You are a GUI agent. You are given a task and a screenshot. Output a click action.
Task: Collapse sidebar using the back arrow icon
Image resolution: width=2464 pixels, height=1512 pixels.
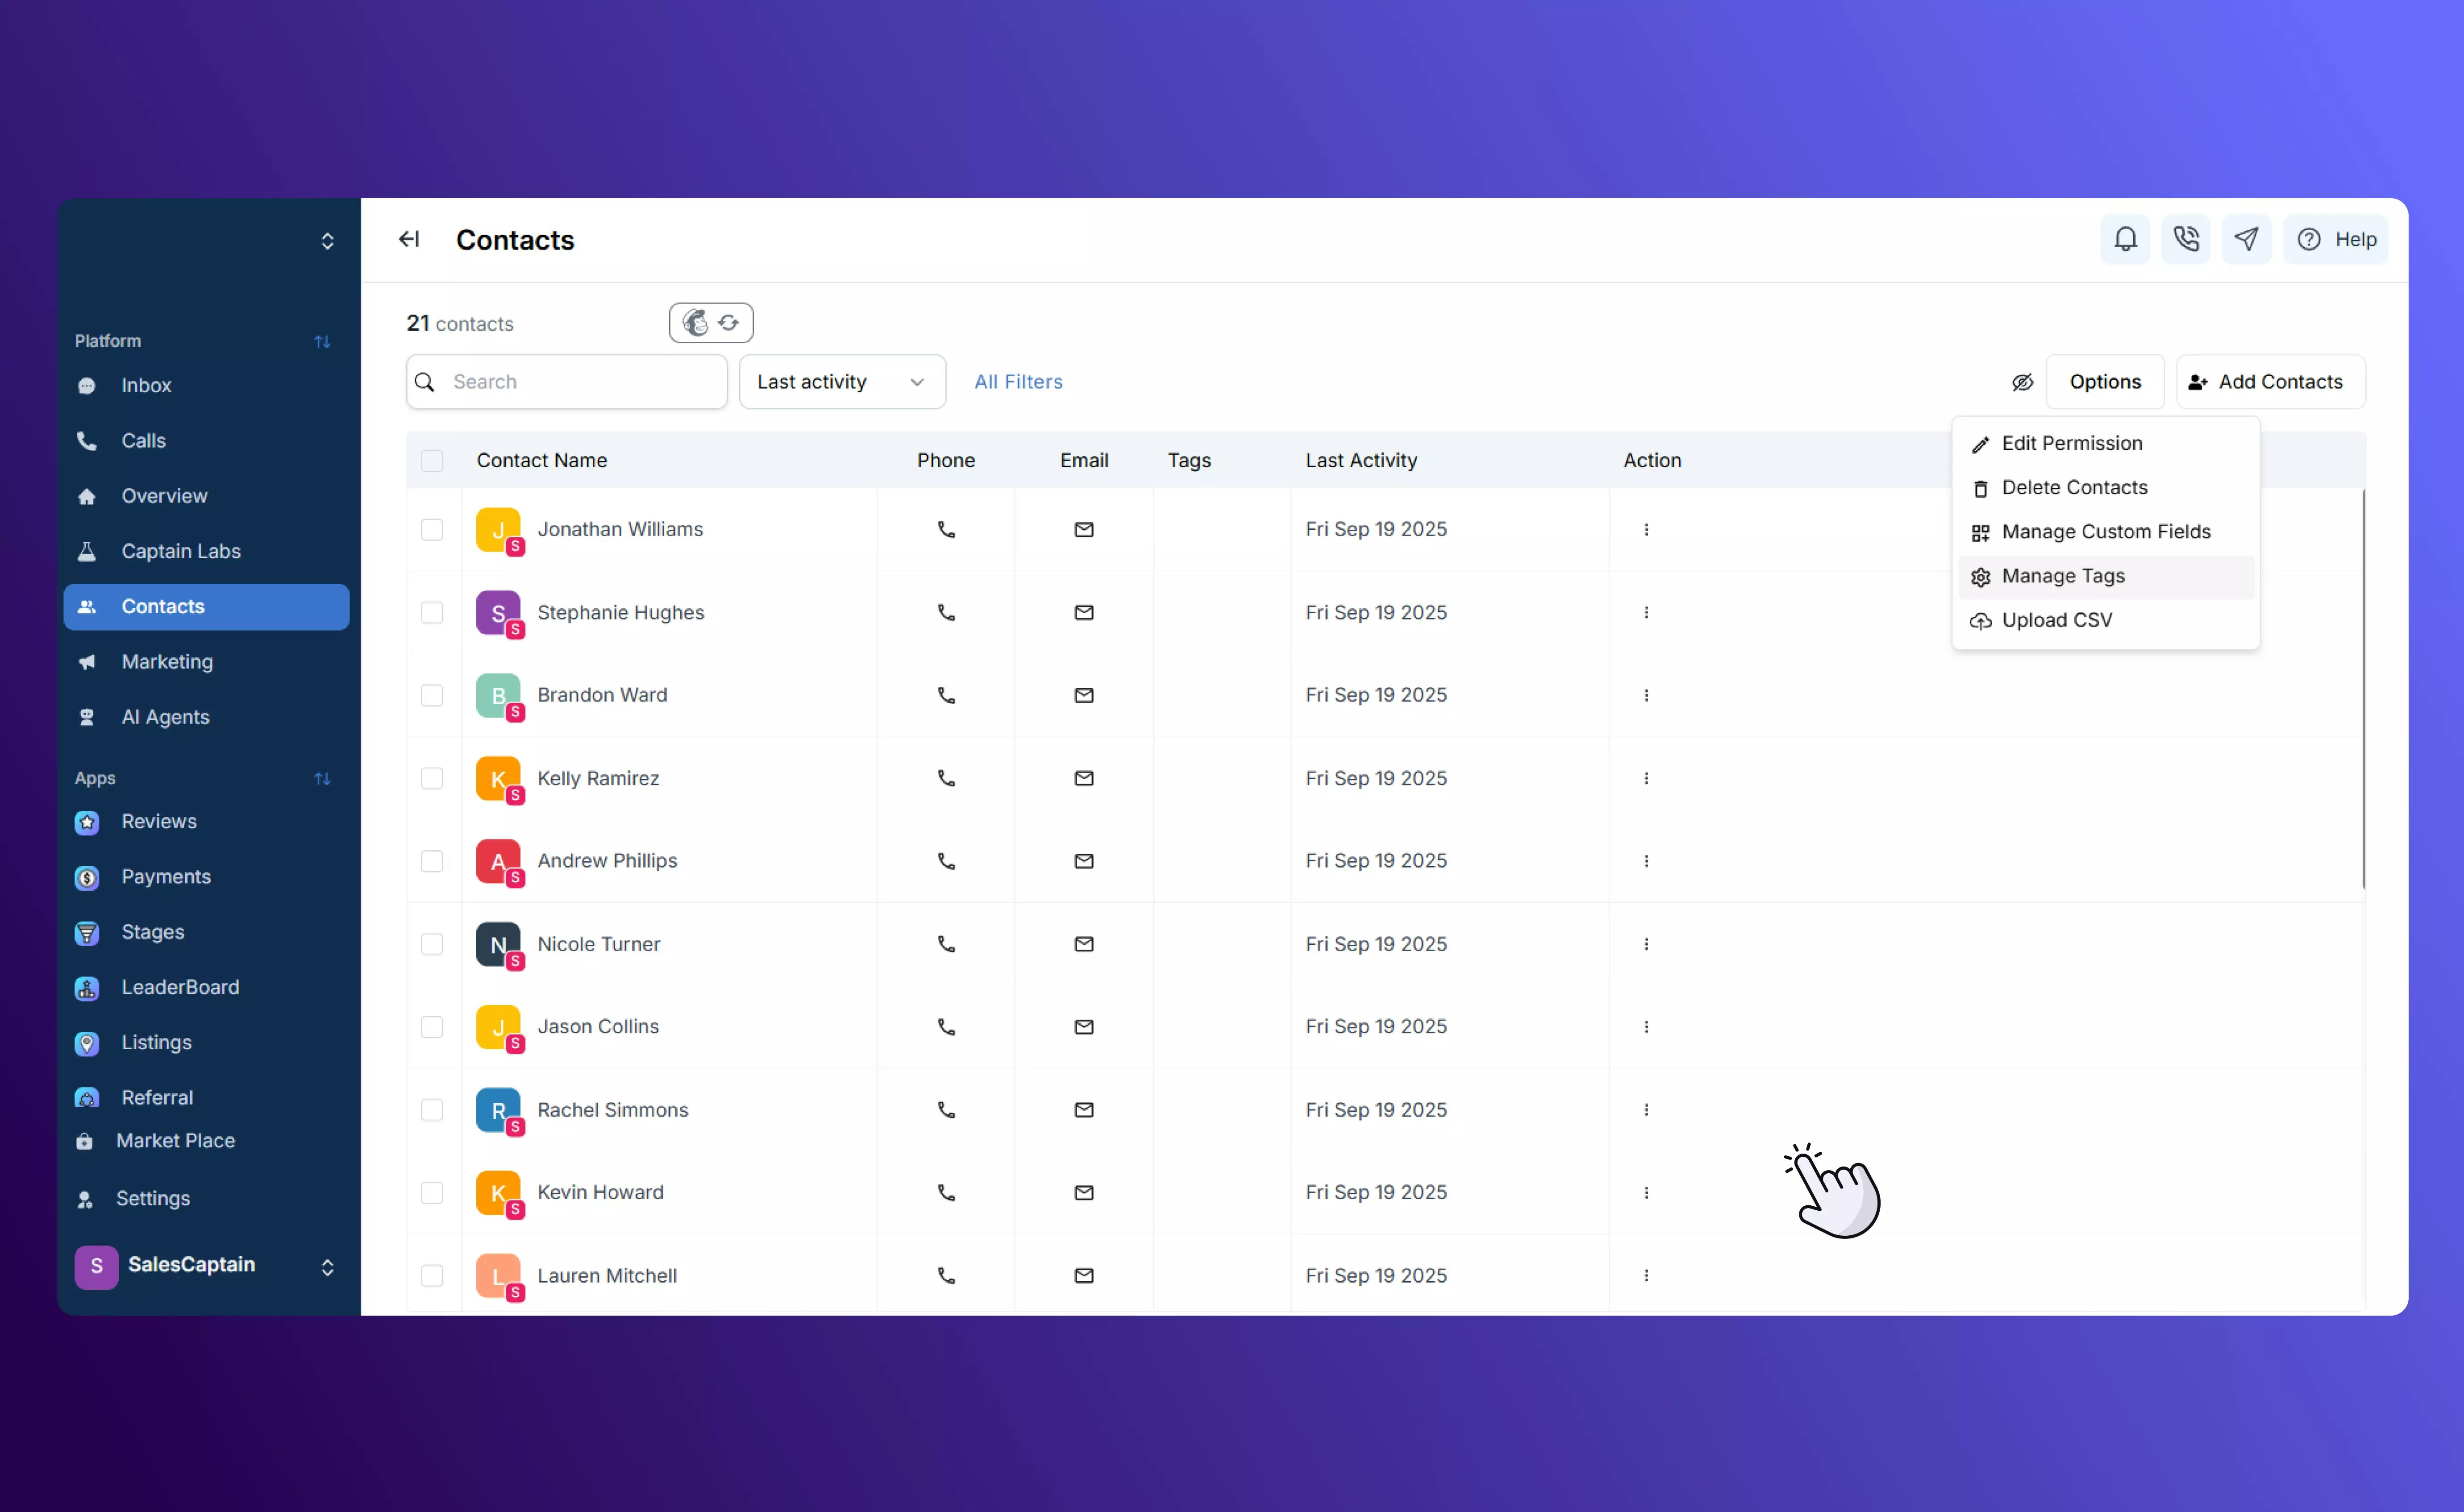coord(409,239)
